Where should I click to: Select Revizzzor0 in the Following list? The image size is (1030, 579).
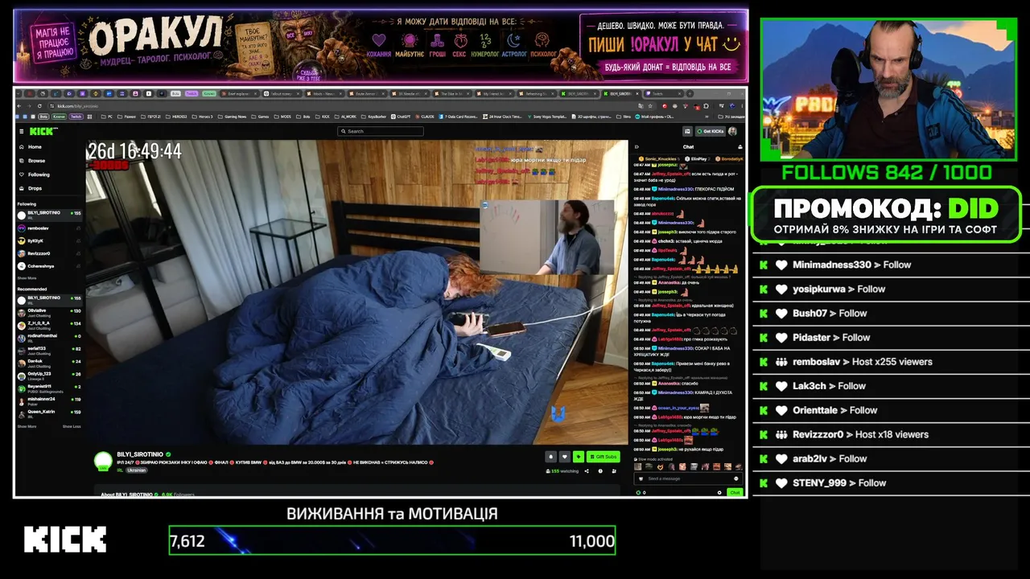pos(50,253)
